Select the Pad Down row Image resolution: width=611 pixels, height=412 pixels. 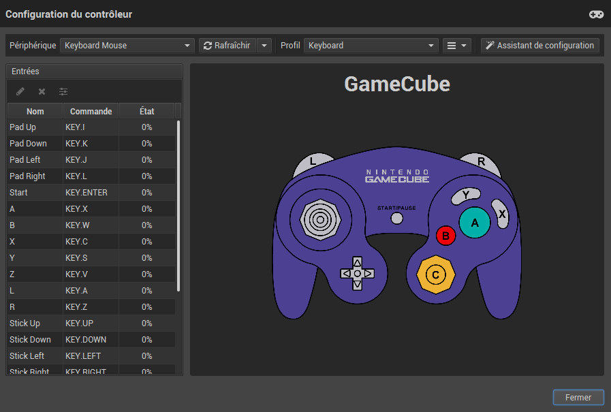coord(91,144)
